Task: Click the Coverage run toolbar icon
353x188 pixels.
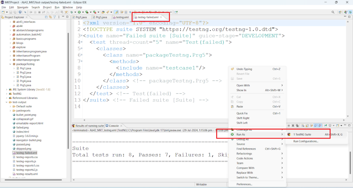Action: point(87,12)
